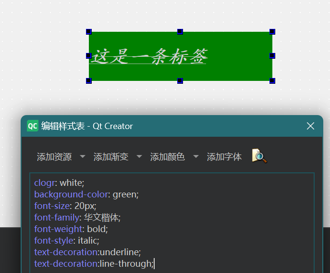Viewport: 330px width, 273px height.
Task: Click the middle-left resize handle of the label
Action: [x=89, y=56]
